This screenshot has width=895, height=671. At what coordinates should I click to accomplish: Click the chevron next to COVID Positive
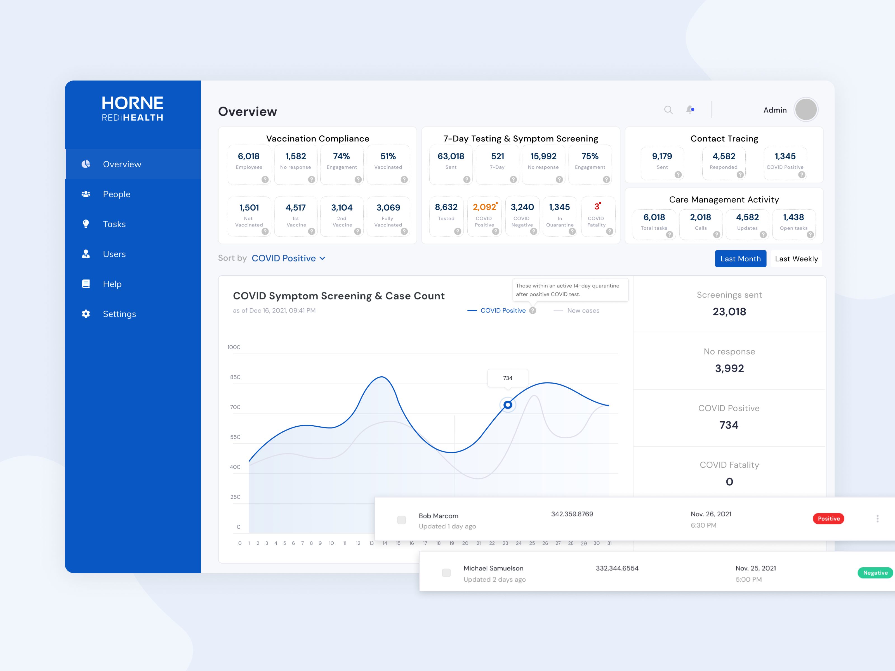(x=322, y=258)
